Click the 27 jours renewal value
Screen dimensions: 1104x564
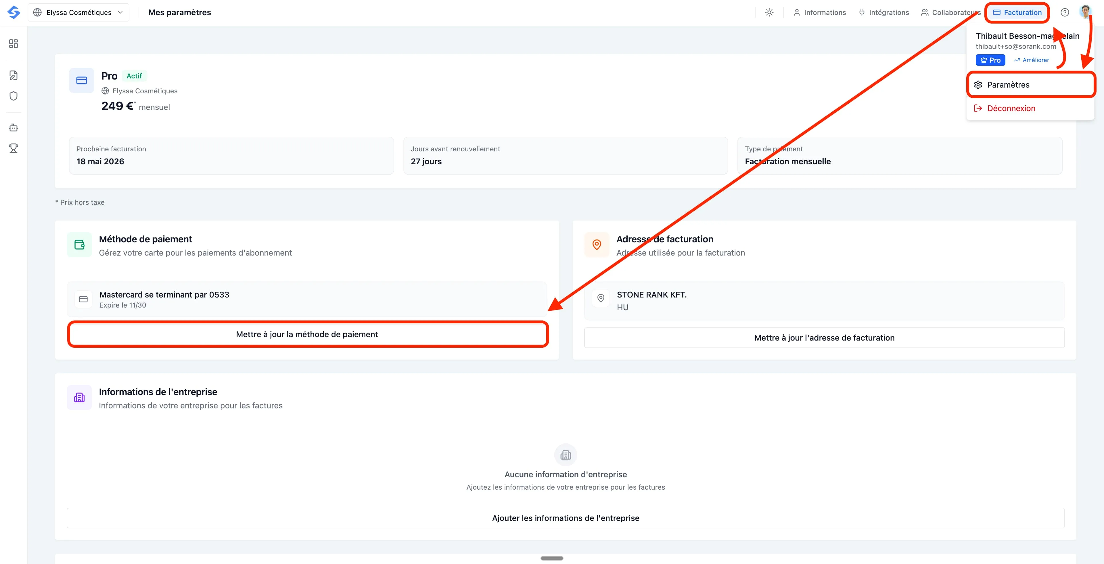click(x=426, y=161)
